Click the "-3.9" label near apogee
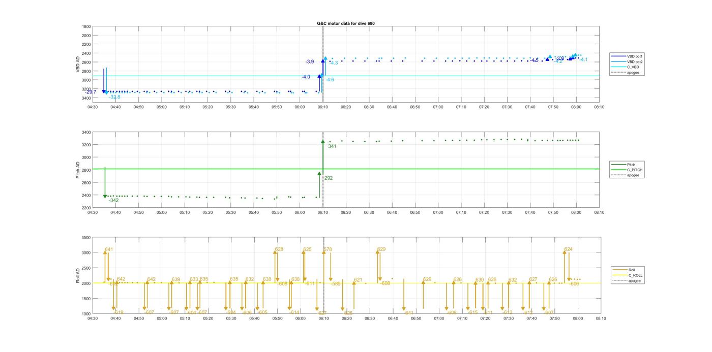712x352 pixels. (x=310, y=61)
